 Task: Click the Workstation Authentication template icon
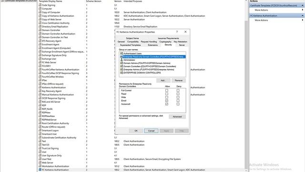point(40,166)
